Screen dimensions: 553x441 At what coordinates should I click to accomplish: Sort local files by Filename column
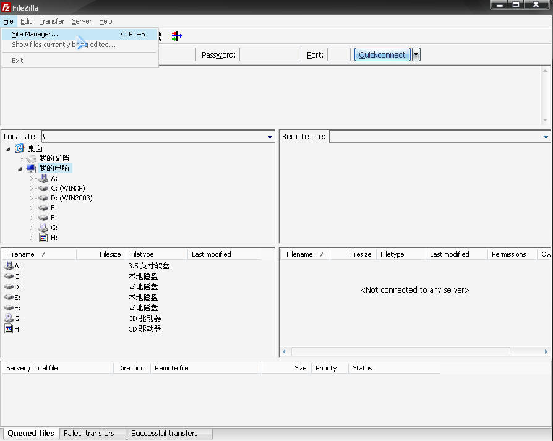[39, 254]
